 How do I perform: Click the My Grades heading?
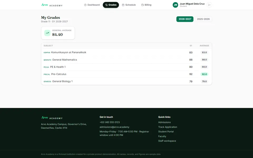pos(51,17)
